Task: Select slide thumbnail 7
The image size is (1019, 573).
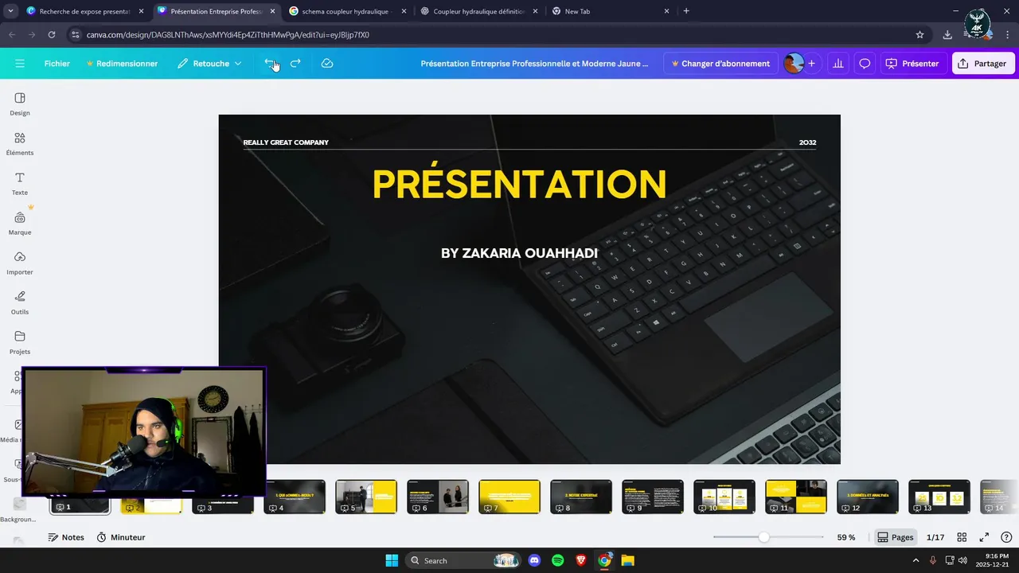Action: [x=509, y=497]
